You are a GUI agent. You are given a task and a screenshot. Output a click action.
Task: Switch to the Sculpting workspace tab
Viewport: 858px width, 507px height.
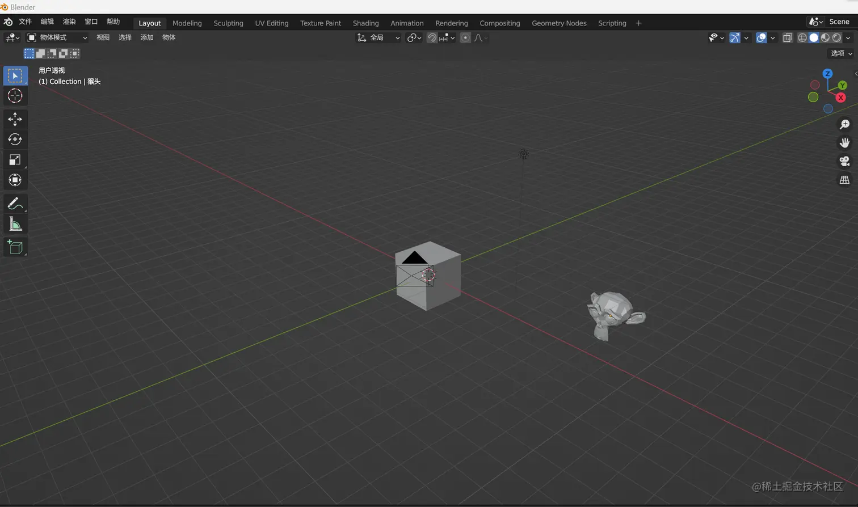(x=228, y=23)
